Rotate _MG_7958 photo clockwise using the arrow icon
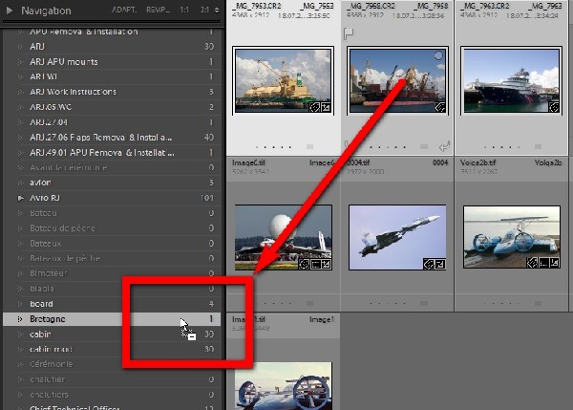 [444, 146]
